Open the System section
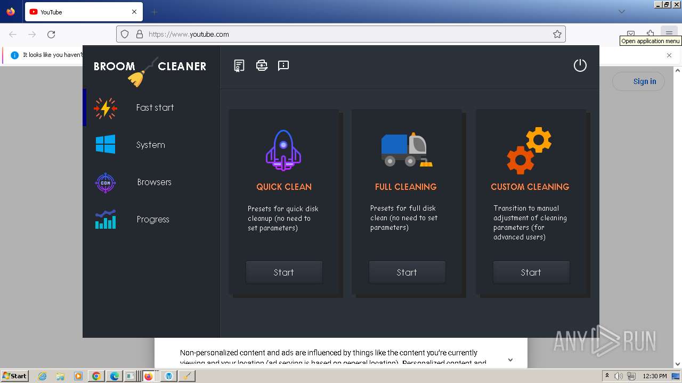The height and width of the screenshot is (383, 682). click(x=151, y=145)
